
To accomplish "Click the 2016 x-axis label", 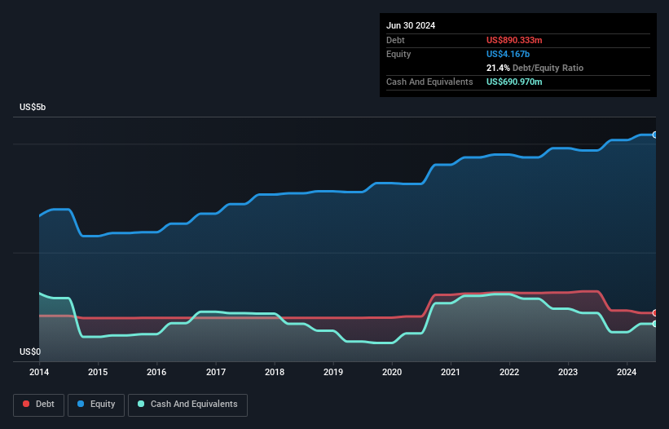I will (x=156, y=372).
